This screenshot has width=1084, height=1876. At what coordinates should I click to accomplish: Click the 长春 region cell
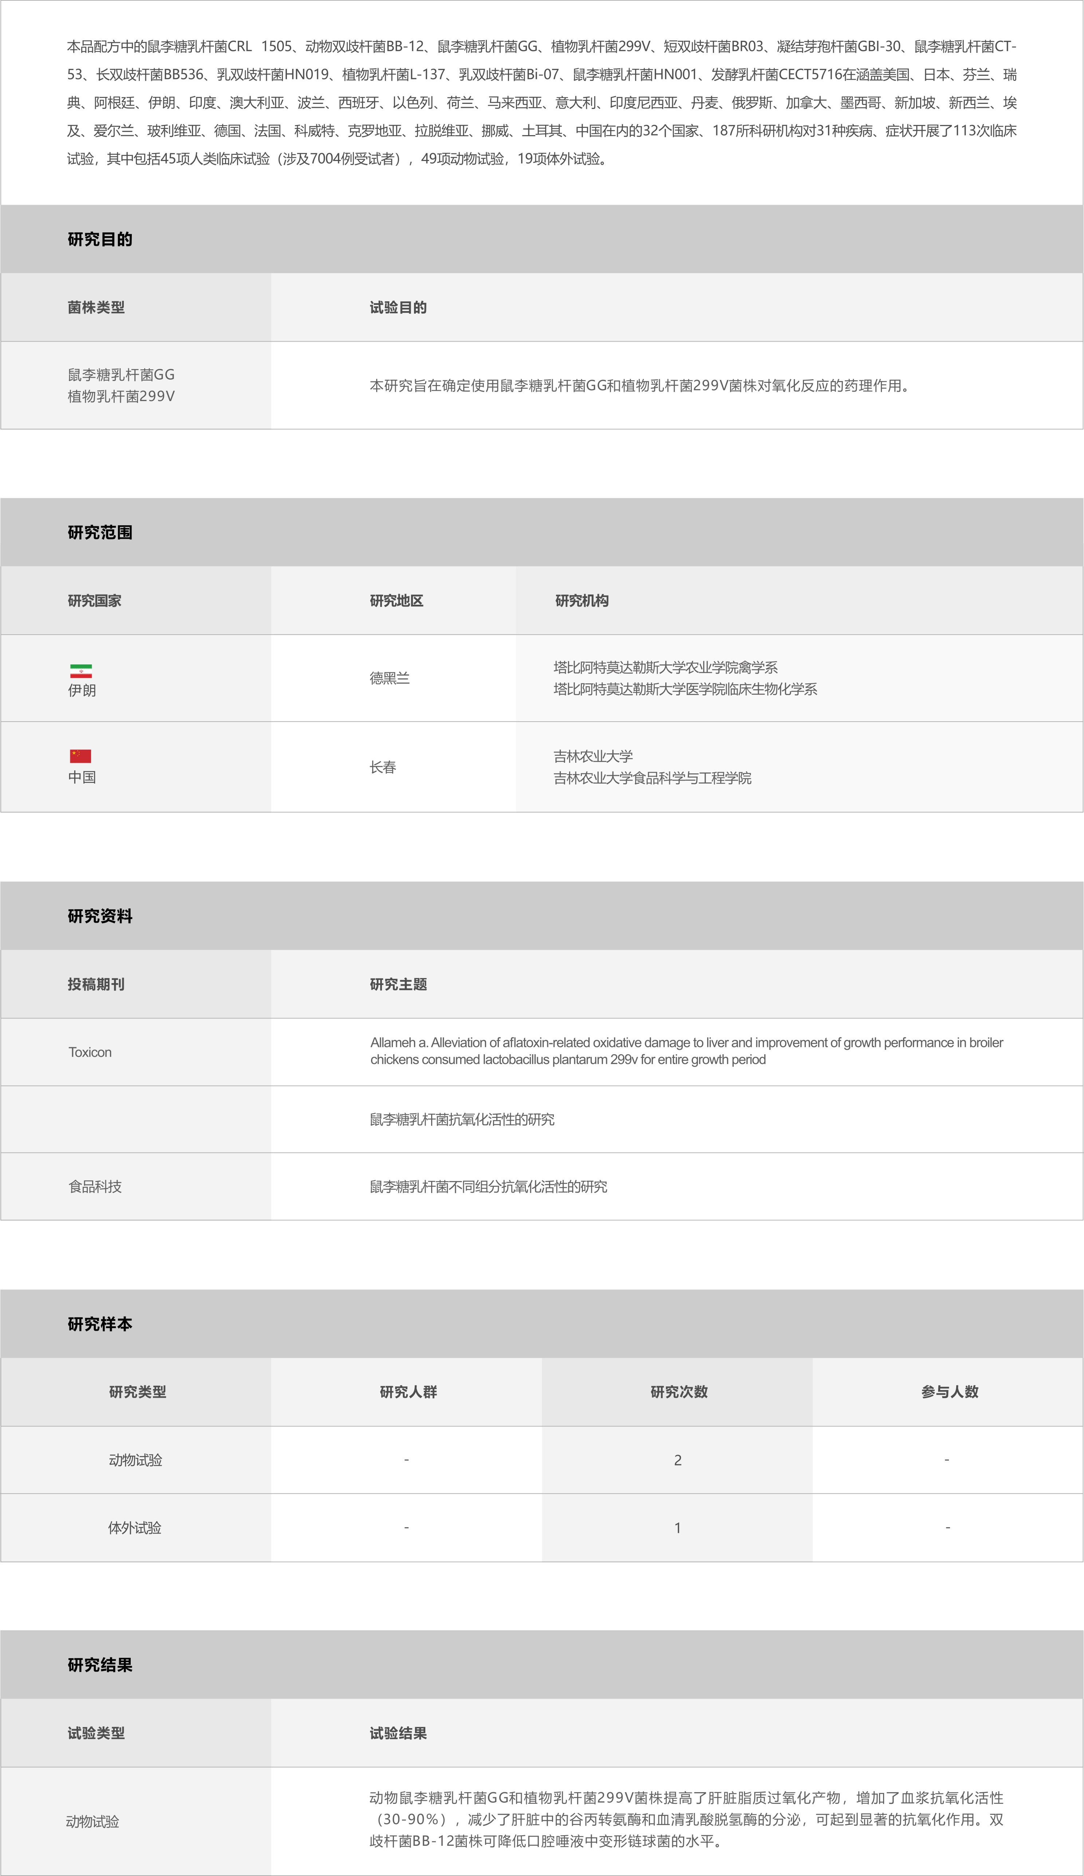pyautogui.click(x=383, y=767)
